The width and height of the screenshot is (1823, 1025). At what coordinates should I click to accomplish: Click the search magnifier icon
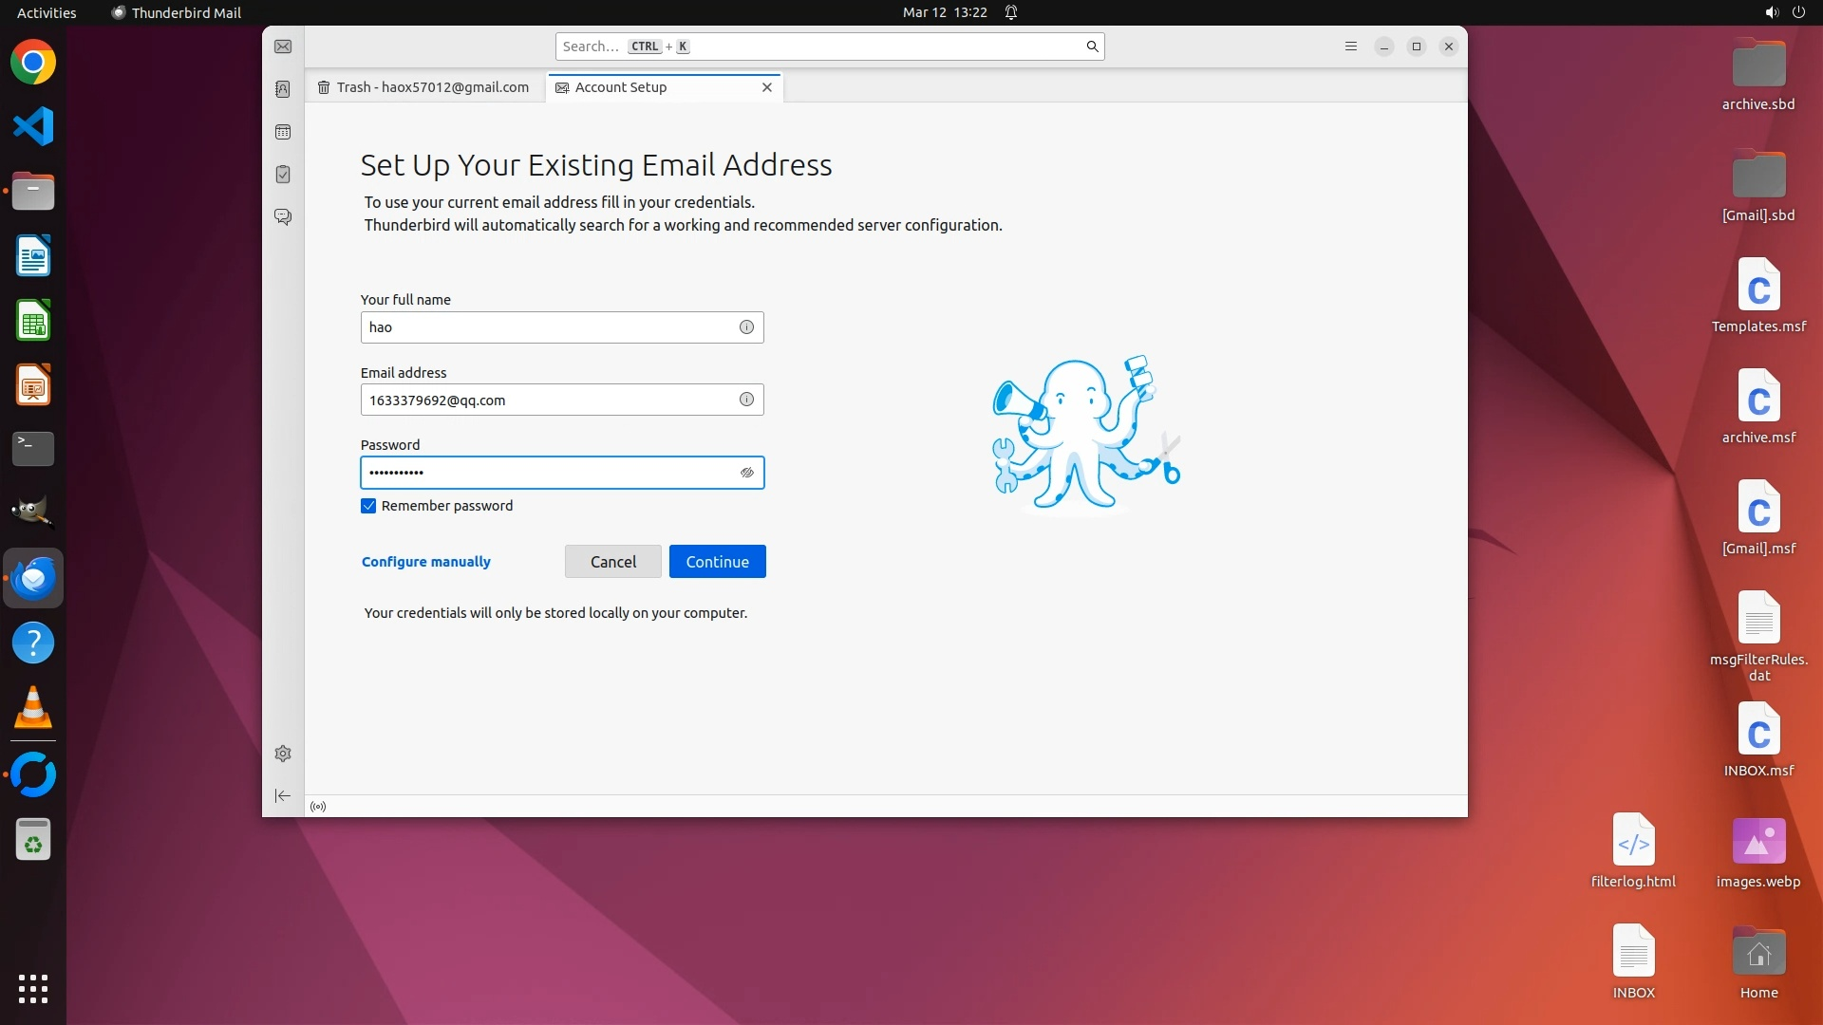coord(1092,47)
